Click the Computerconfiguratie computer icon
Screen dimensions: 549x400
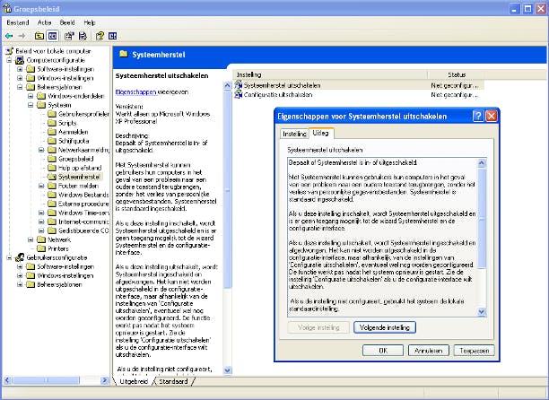(x=20, y=60)
